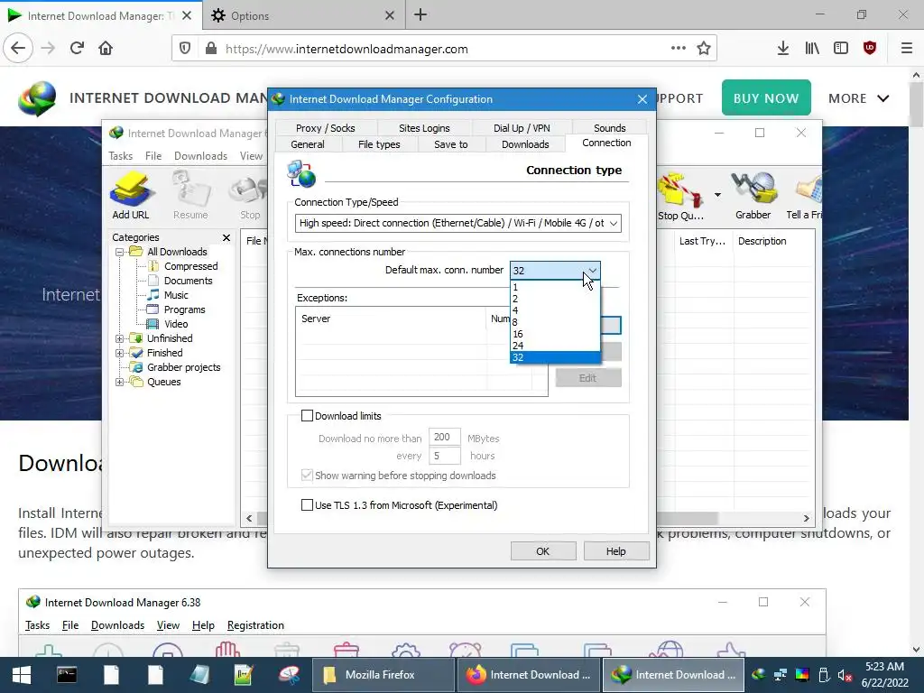Select the Video category

pos(176,324)
